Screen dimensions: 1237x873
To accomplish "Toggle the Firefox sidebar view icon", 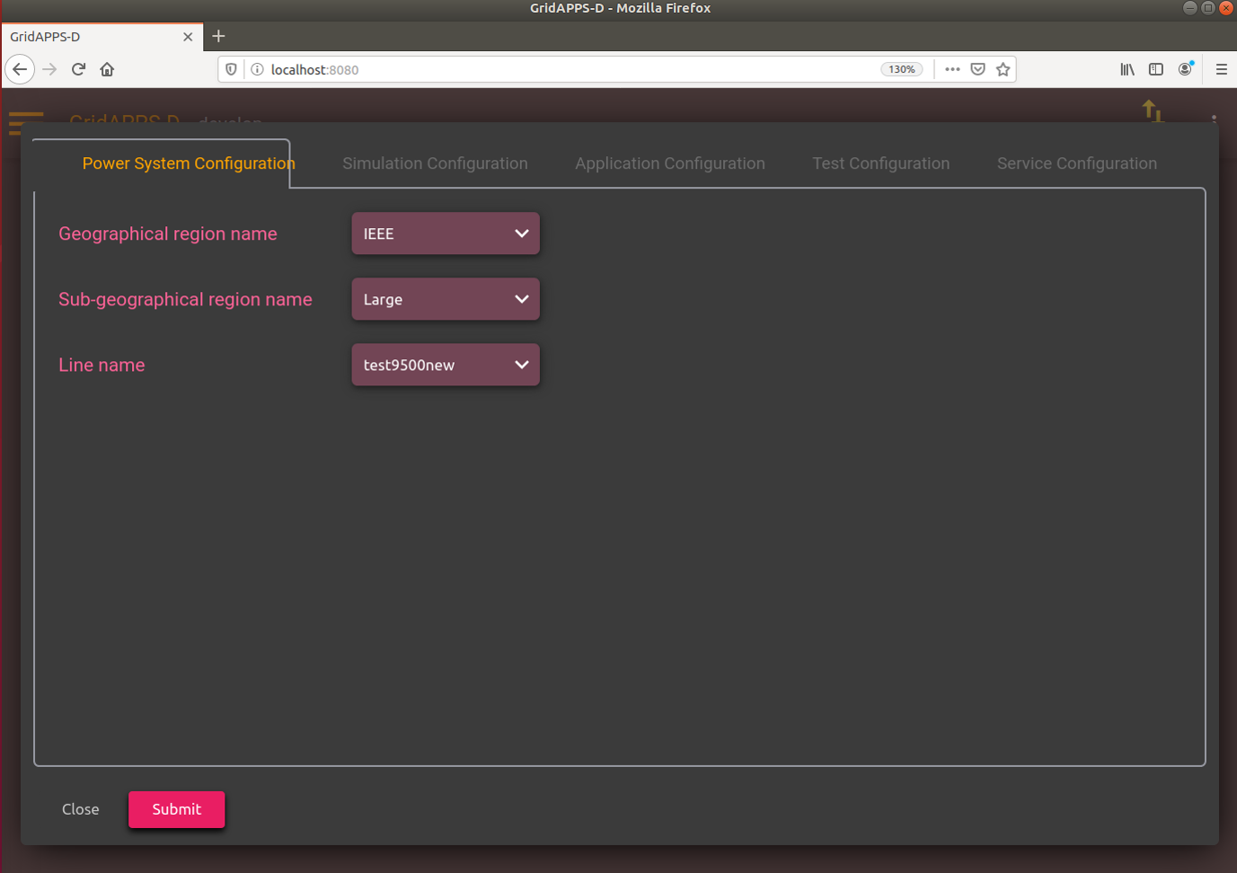I will [x=1156, y=69].
